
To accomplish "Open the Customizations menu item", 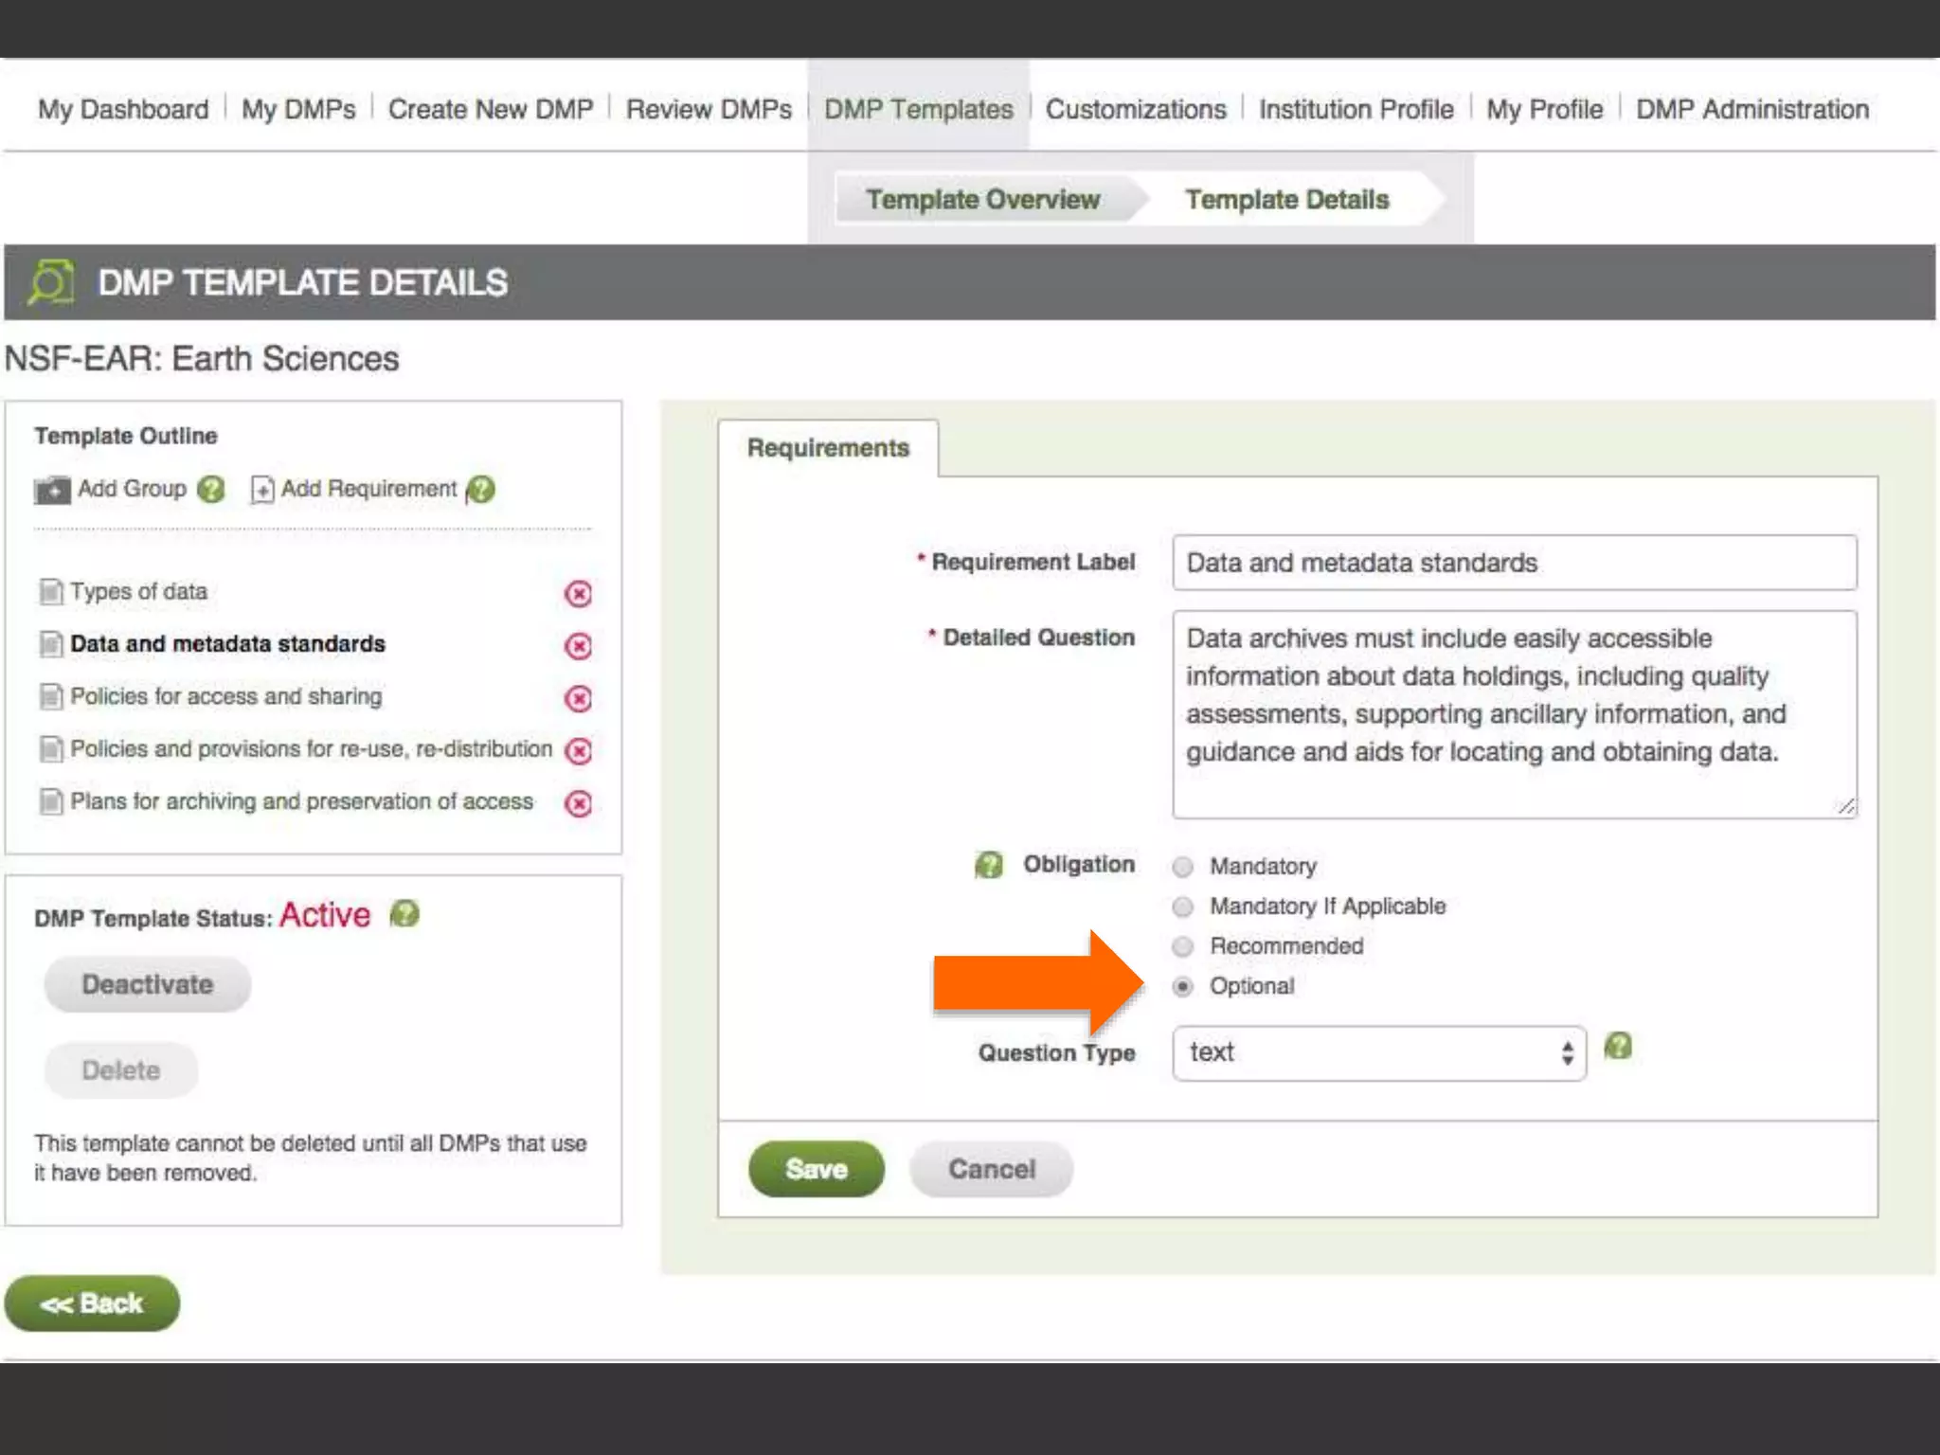I will (1135, 110).
